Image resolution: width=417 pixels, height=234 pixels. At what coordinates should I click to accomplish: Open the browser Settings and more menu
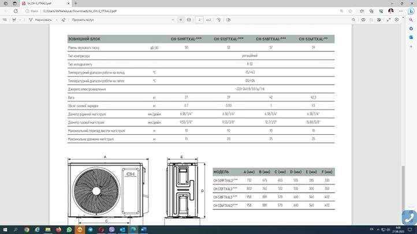point(401,11)
